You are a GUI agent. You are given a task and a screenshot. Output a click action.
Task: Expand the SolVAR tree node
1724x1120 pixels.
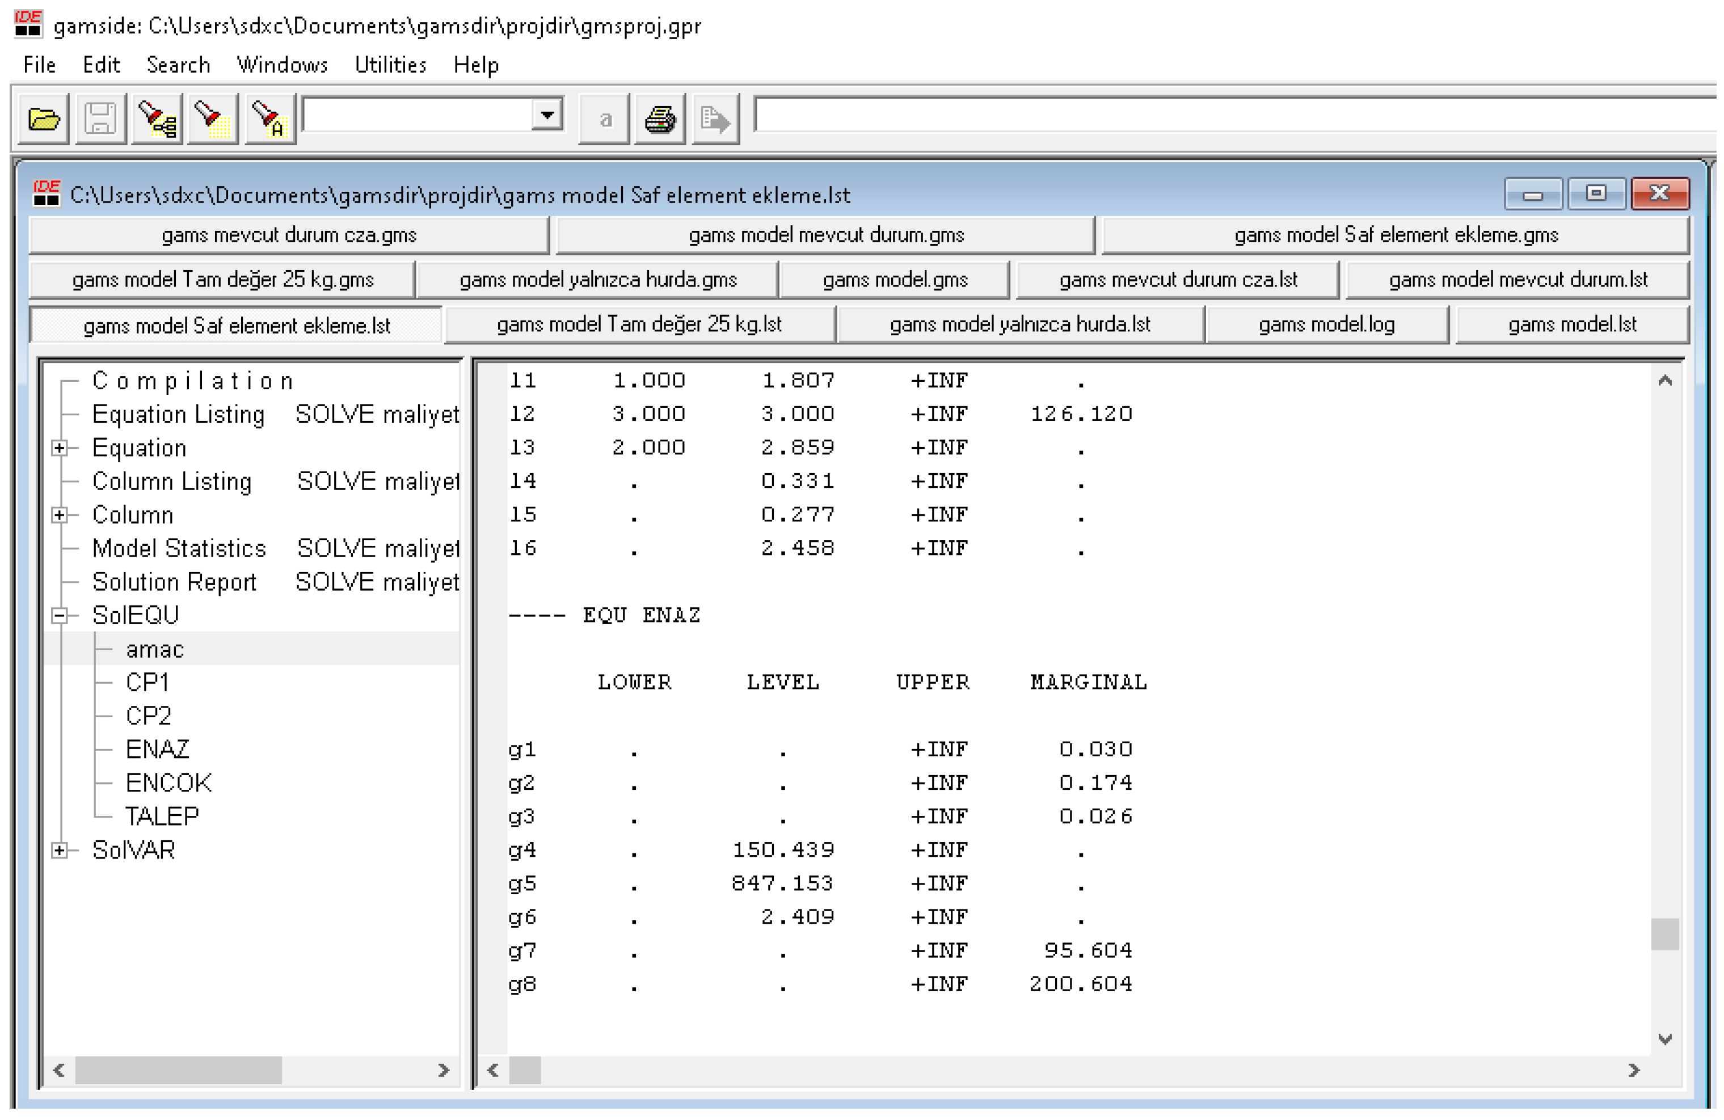[x=60, y=850]
